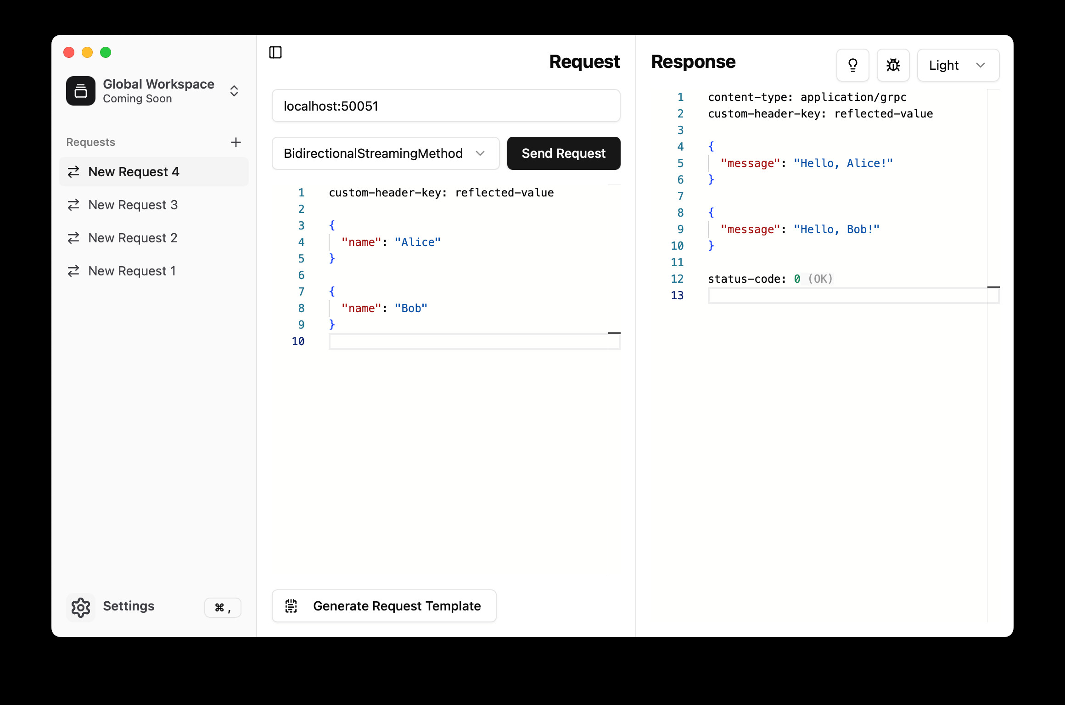Click the lightbulb icon in Response header
The image size is (1065, 705).
click(x=852, y=65)
